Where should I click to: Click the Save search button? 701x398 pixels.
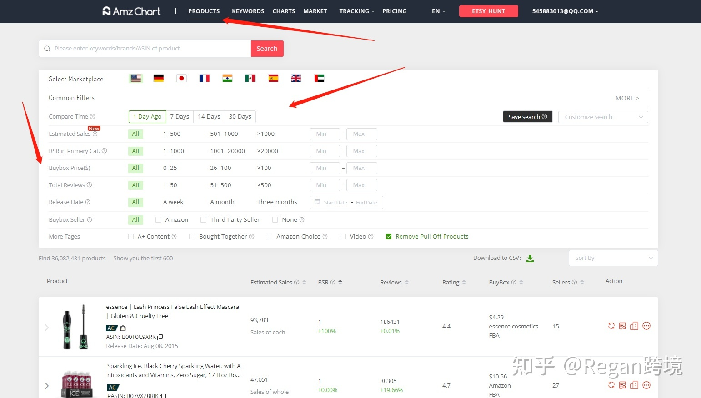tap(527, 117)
